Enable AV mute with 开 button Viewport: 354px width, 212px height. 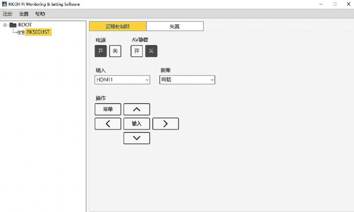(x=137, y=51)
